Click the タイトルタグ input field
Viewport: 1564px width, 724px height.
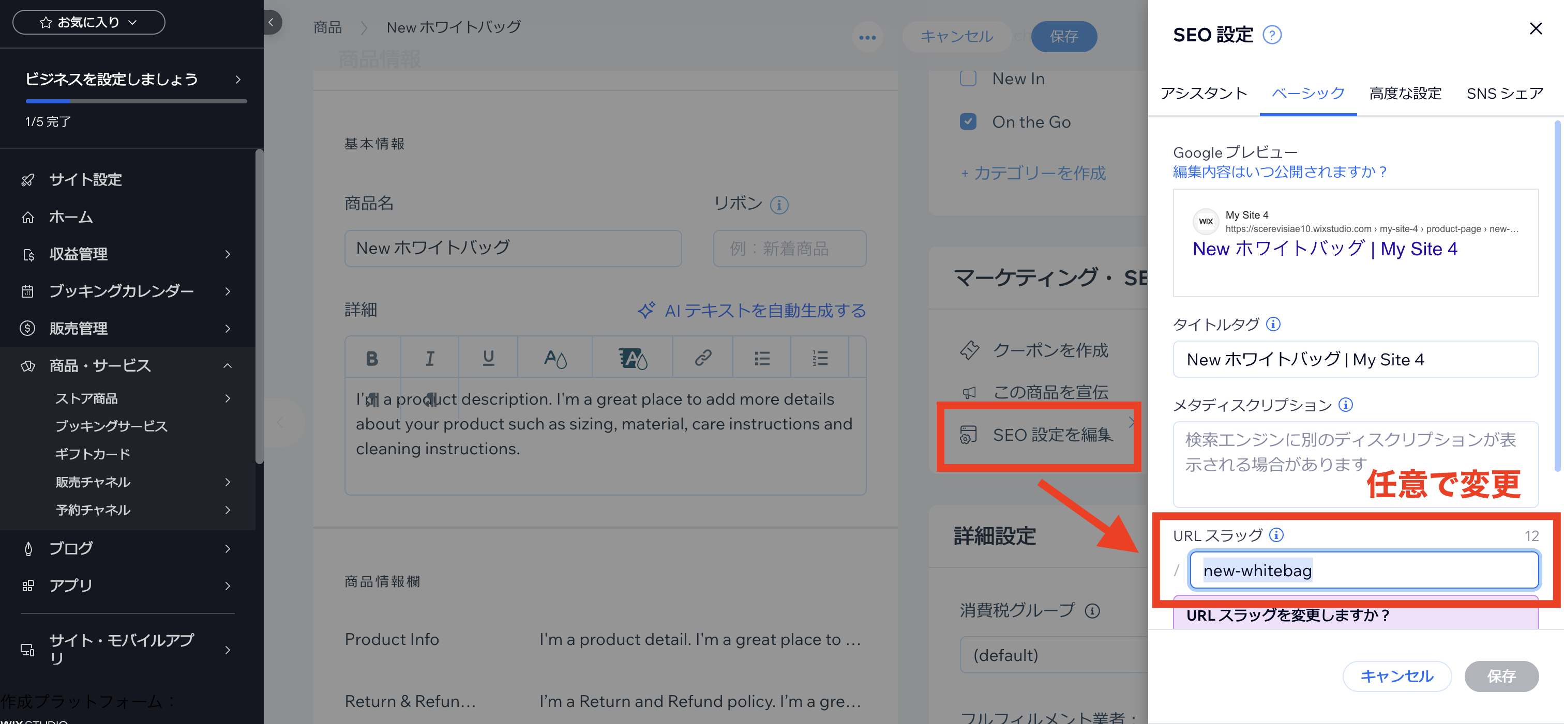[x=1355, y=359]
